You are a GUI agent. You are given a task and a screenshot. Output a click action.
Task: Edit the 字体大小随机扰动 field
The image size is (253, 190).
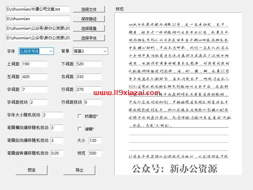53,115
